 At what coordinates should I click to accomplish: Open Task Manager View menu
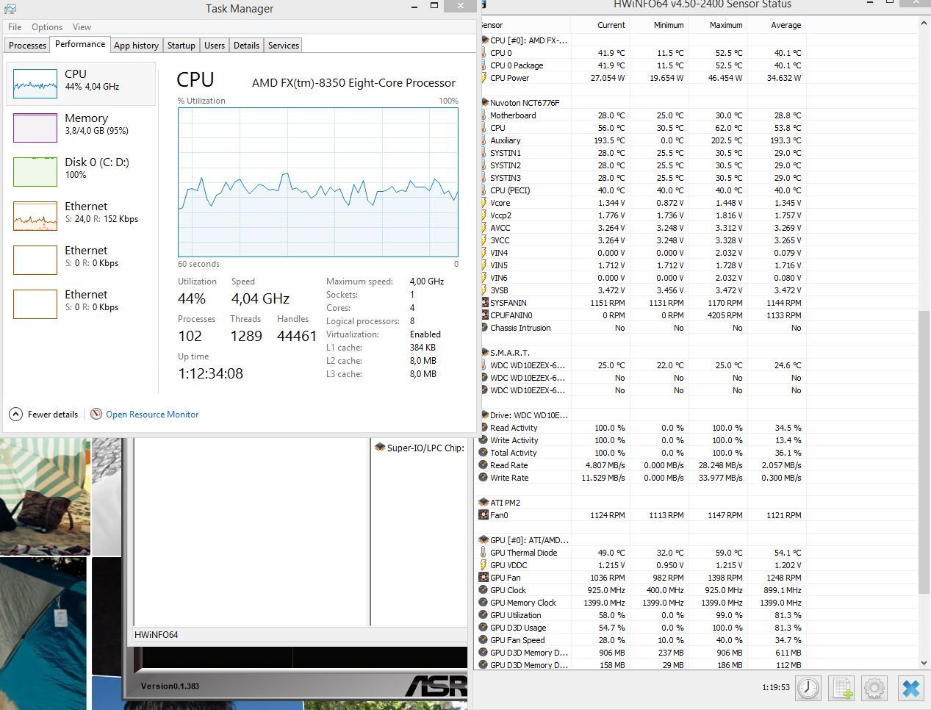(x=82, y=26)
